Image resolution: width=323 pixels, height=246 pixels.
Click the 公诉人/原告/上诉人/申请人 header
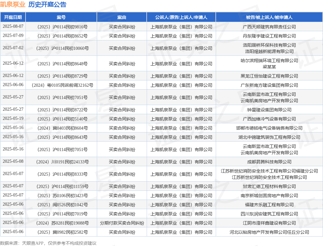[x=181, y=17]
